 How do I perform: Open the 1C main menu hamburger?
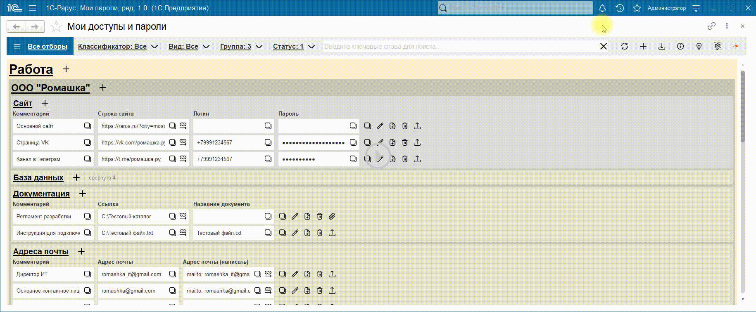33,8
